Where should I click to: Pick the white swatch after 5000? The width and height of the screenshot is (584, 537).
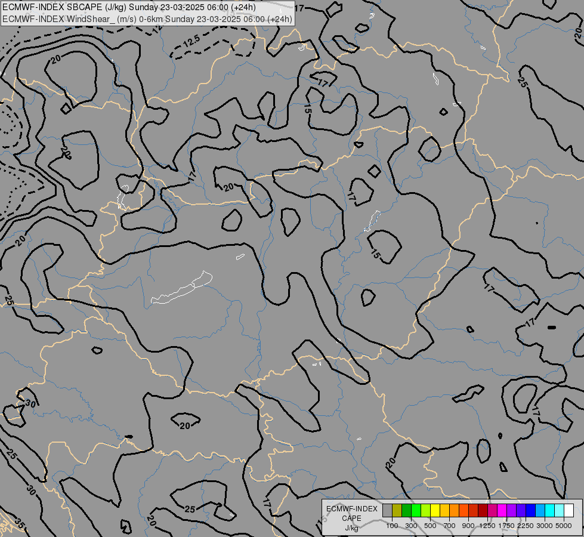(569, 511)
